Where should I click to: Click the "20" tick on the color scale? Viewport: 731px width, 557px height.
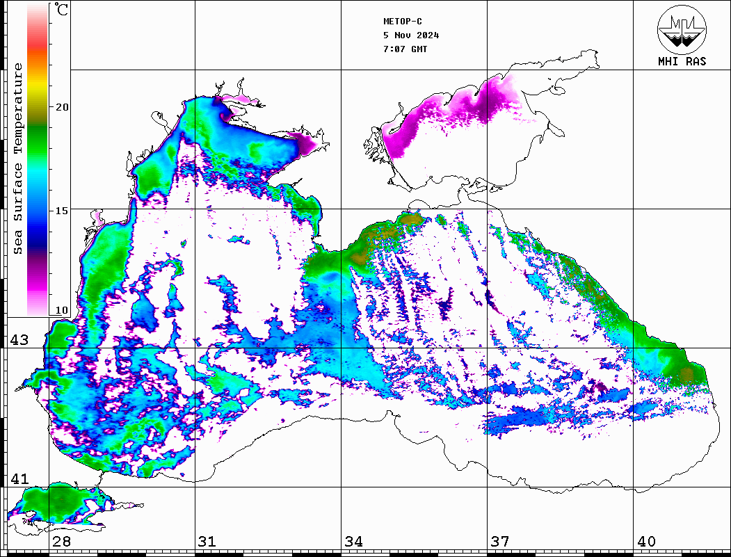coord(61,107)
